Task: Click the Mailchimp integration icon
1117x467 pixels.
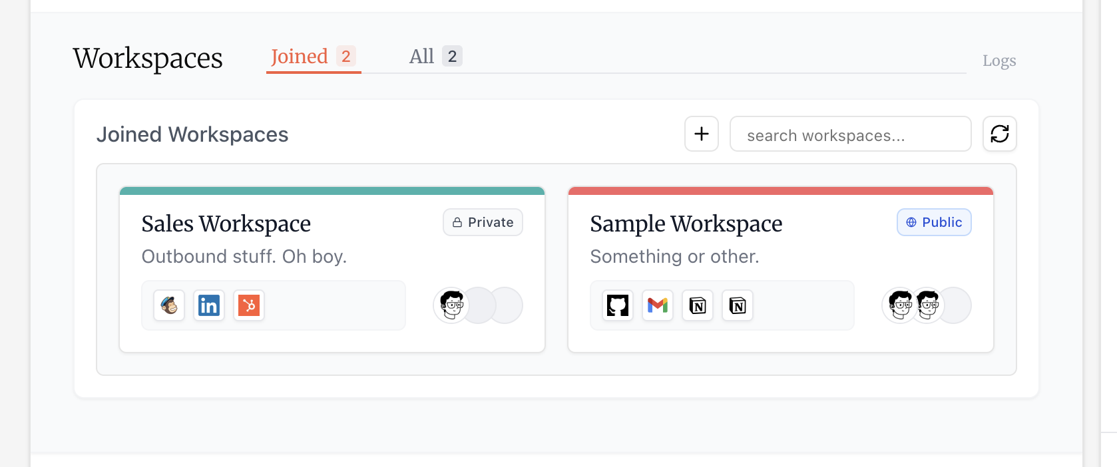Action: tap(169, 306)
